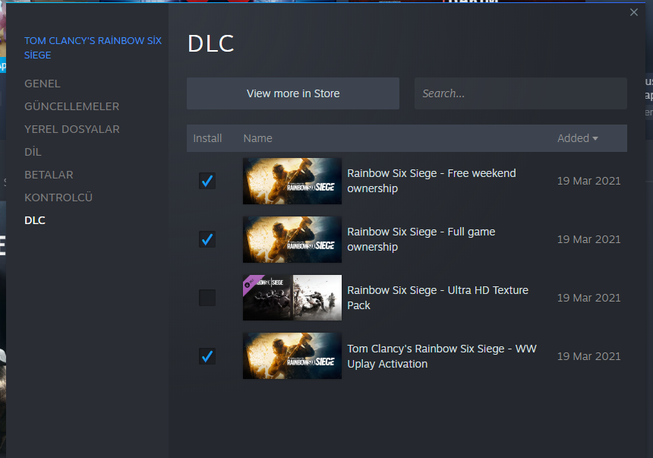Screen dimensions: 653x458
Task: Click Full game ownership date 19 Mar 2021
Action: pos(589,239)
